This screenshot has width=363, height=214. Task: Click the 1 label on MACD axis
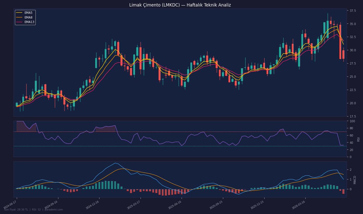tap(350, 180)
